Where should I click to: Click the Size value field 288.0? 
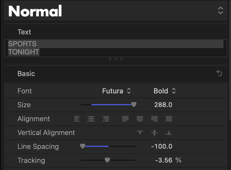[163, 105]
